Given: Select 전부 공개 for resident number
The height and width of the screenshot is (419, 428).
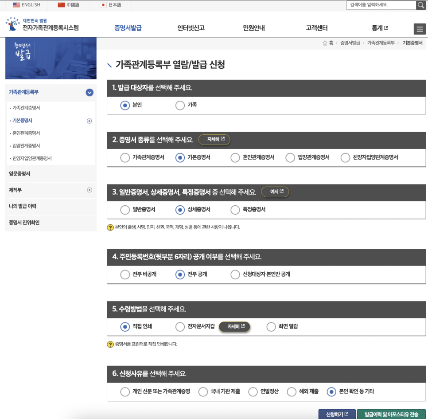Looking at the screenshot, I should [x=180, y=274].
